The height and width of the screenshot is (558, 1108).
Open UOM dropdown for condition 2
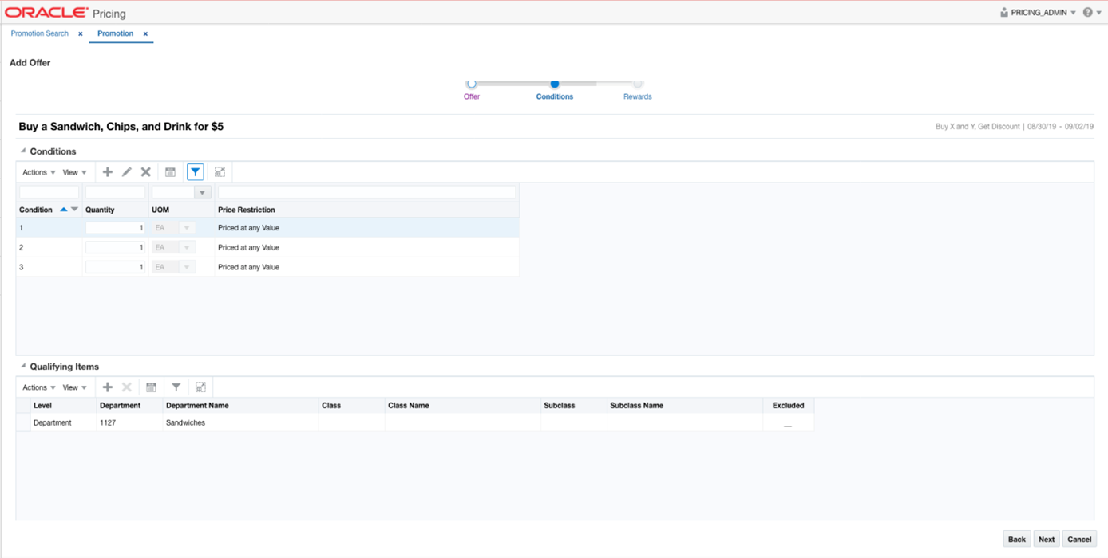pyautogui.click(x=187, y=248)
